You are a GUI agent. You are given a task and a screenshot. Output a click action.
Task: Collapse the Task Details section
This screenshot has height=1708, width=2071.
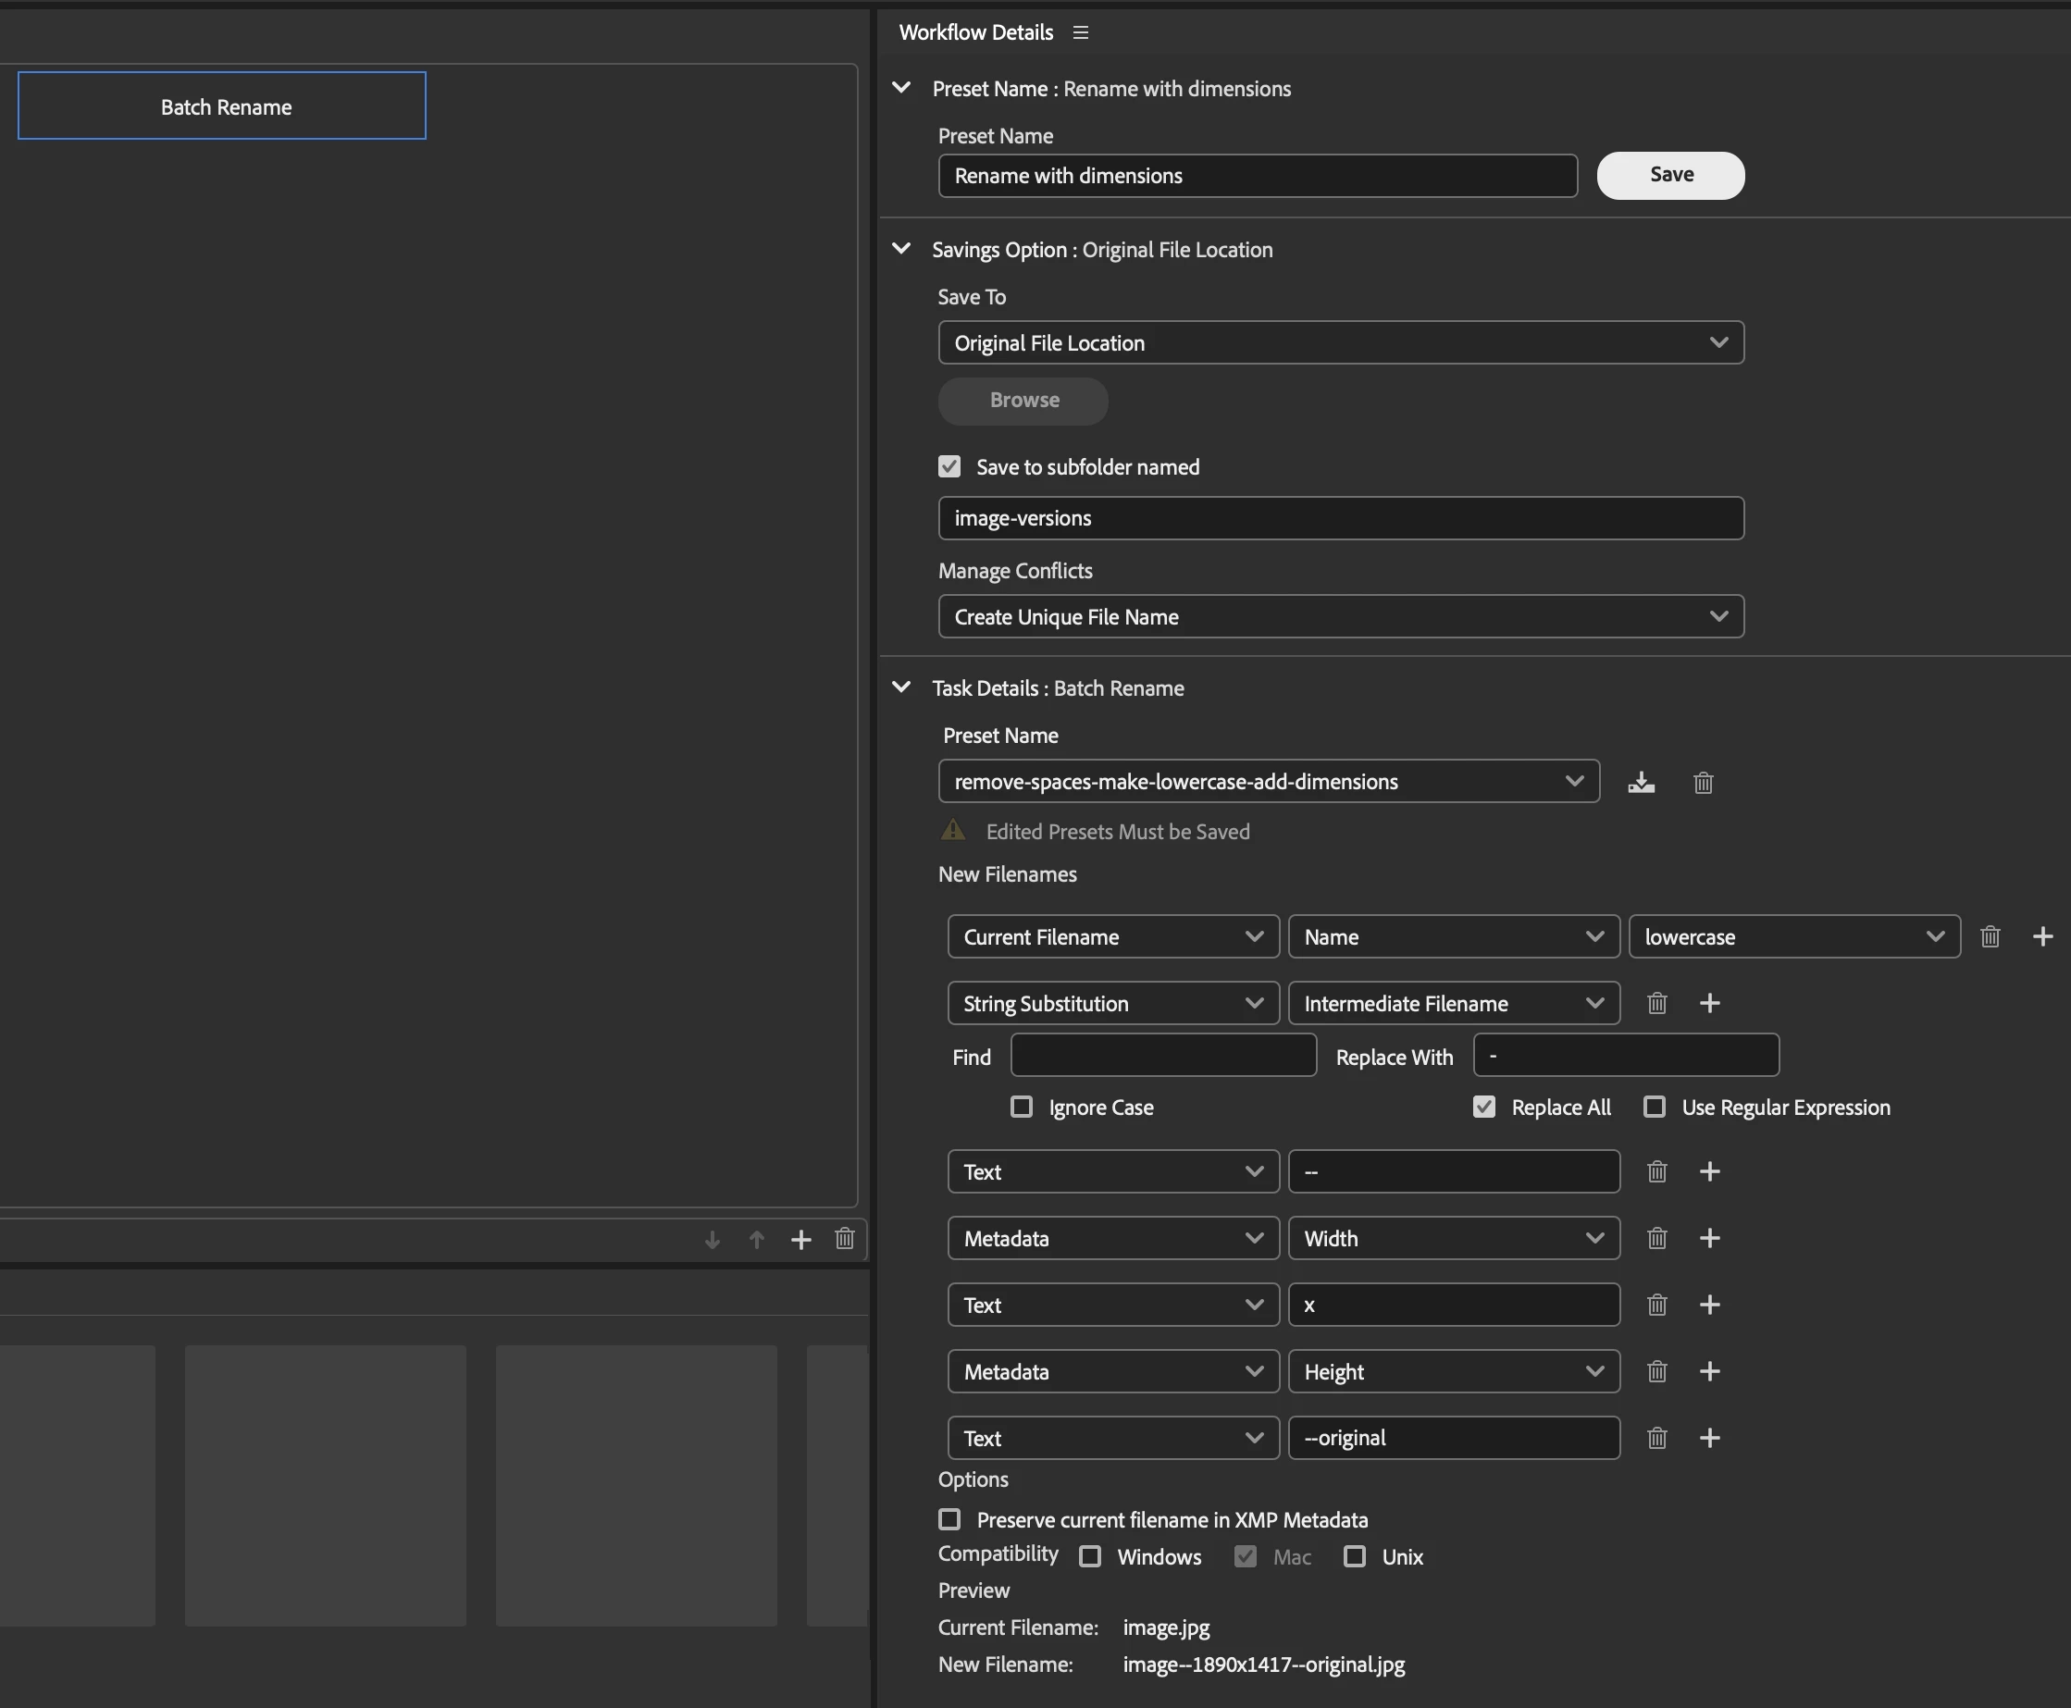tap(901, 687)
